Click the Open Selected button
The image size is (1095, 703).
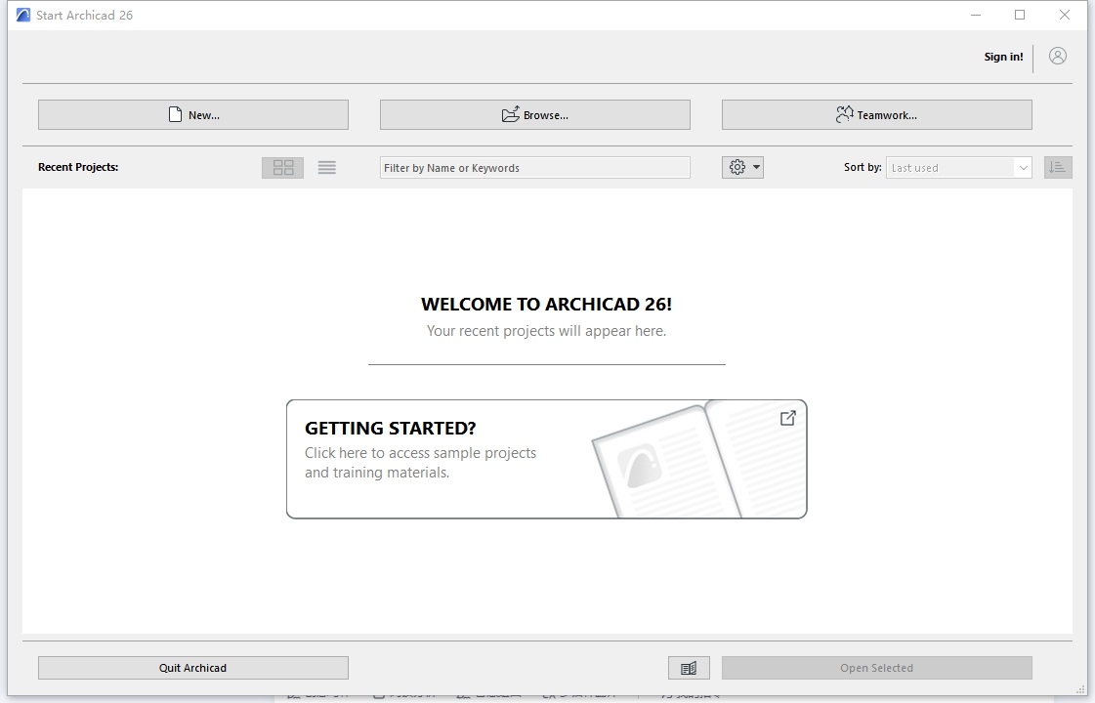point(876,668)
